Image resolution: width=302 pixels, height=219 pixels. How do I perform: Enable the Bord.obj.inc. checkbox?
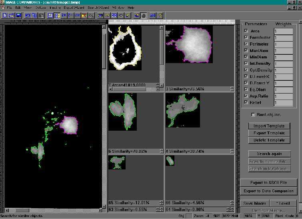click(x=253, y=115)
